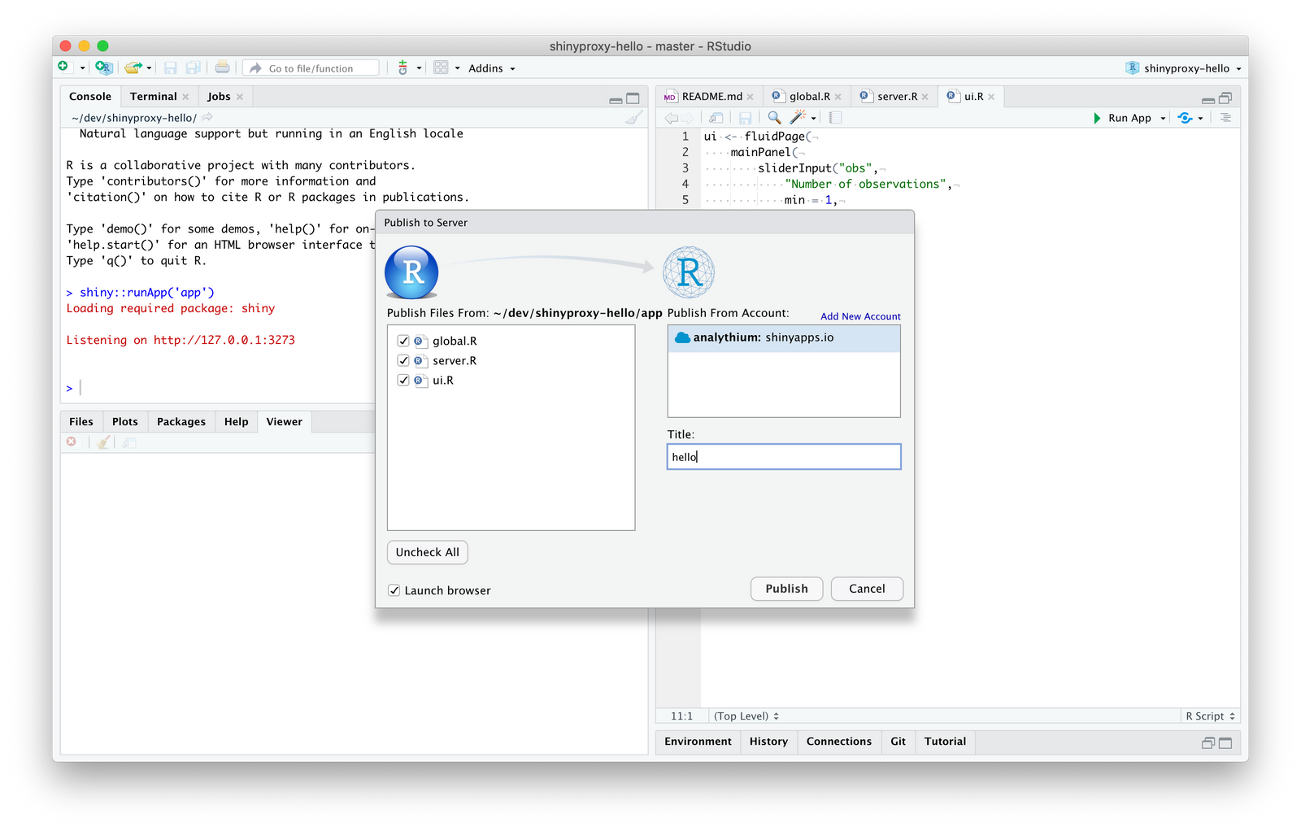Print the current file with the printer icon
Image resolution: width=1301 pixels, height=831 pixels.
[x=221, y=67]
